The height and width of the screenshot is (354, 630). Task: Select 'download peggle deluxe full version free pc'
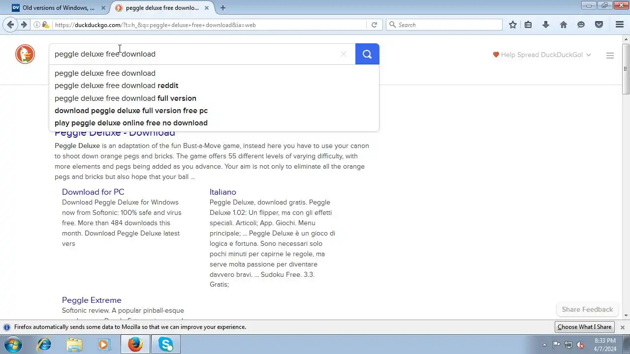[x=214, y=111]
